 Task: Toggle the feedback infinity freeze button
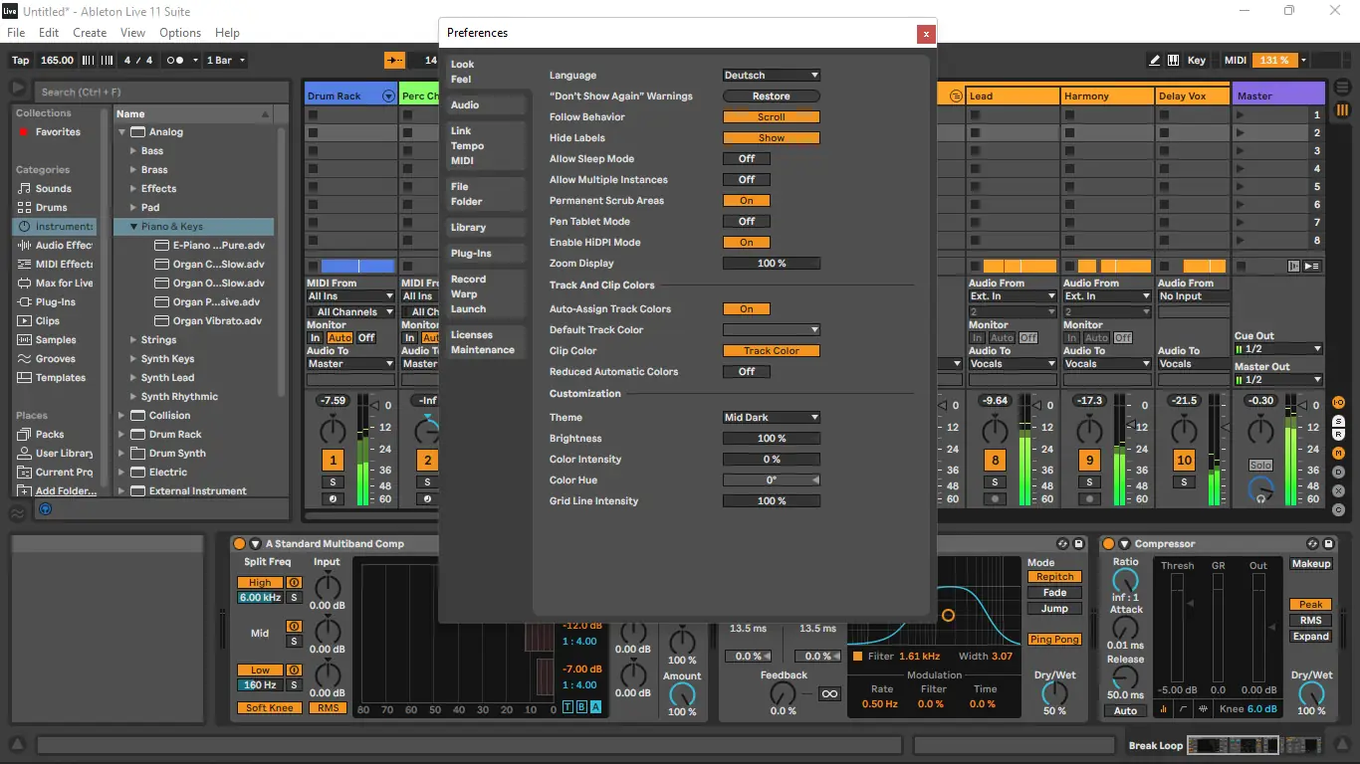(829, 694)
